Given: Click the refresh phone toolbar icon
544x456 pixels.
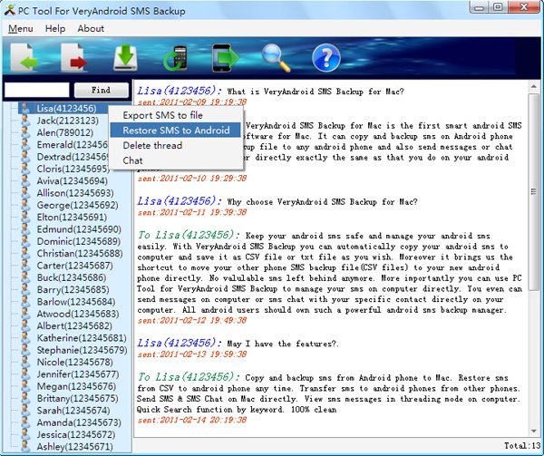Looking at the screenshot, I should (x=176, y=58).
